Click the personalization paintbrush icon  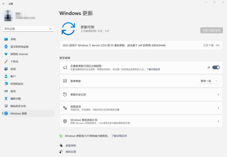[6, 61]
